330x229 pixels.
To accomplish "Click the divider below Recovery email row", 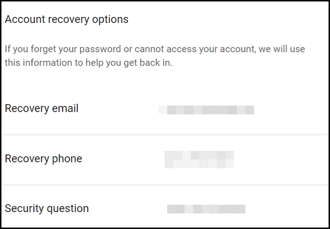I will pyautogui.click(x=165, y=134).
